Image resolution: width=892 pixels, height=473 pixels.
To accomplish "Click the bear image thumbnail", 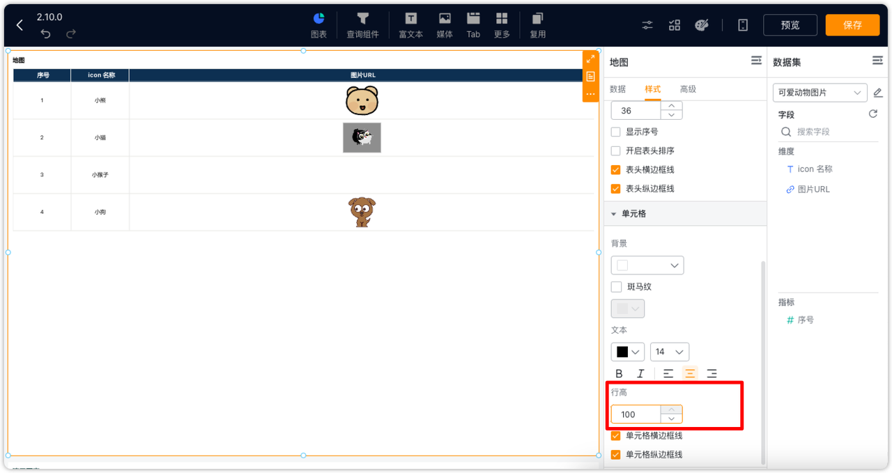I will pos(362,100).
